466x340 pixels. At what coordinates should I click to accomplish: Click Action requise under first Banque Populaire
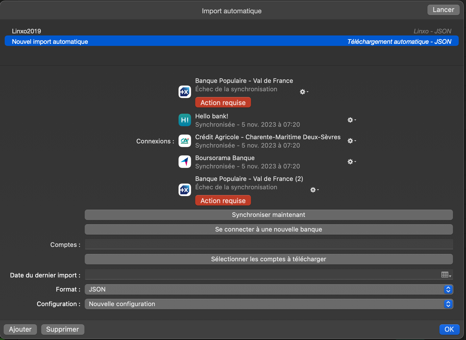(x=223, y=102)
